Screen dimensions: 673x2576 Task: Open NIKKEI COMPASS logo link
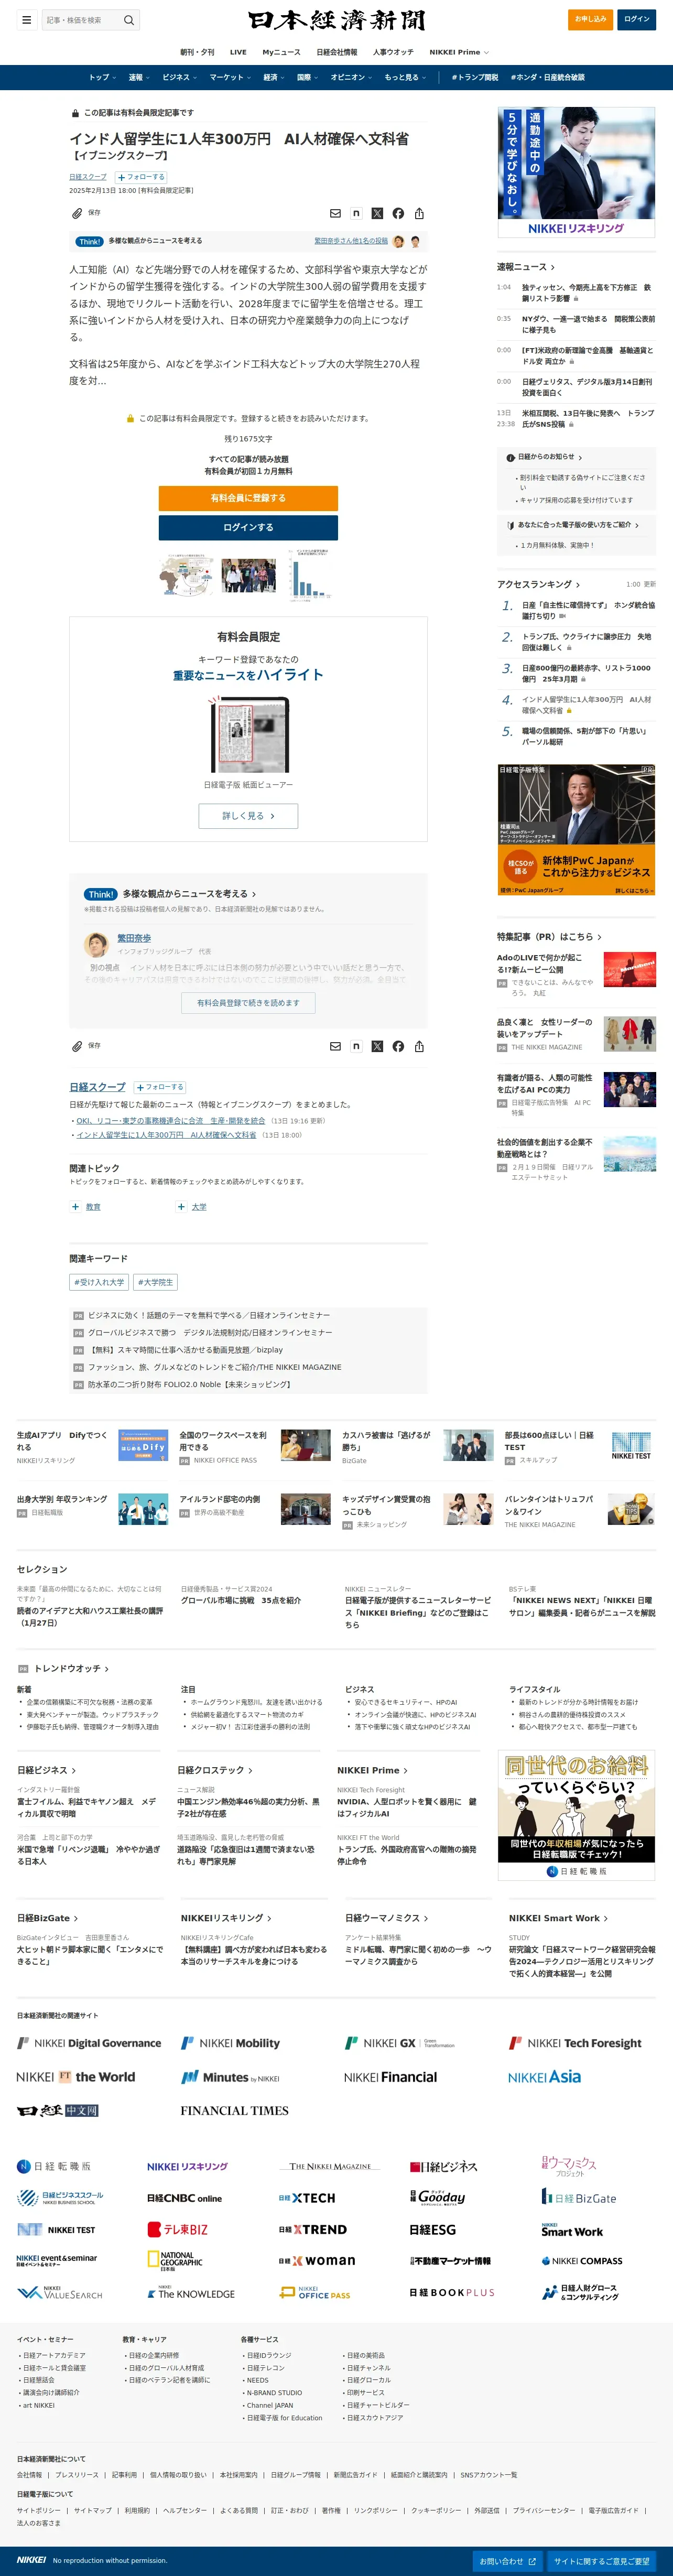coord(581,2261)
